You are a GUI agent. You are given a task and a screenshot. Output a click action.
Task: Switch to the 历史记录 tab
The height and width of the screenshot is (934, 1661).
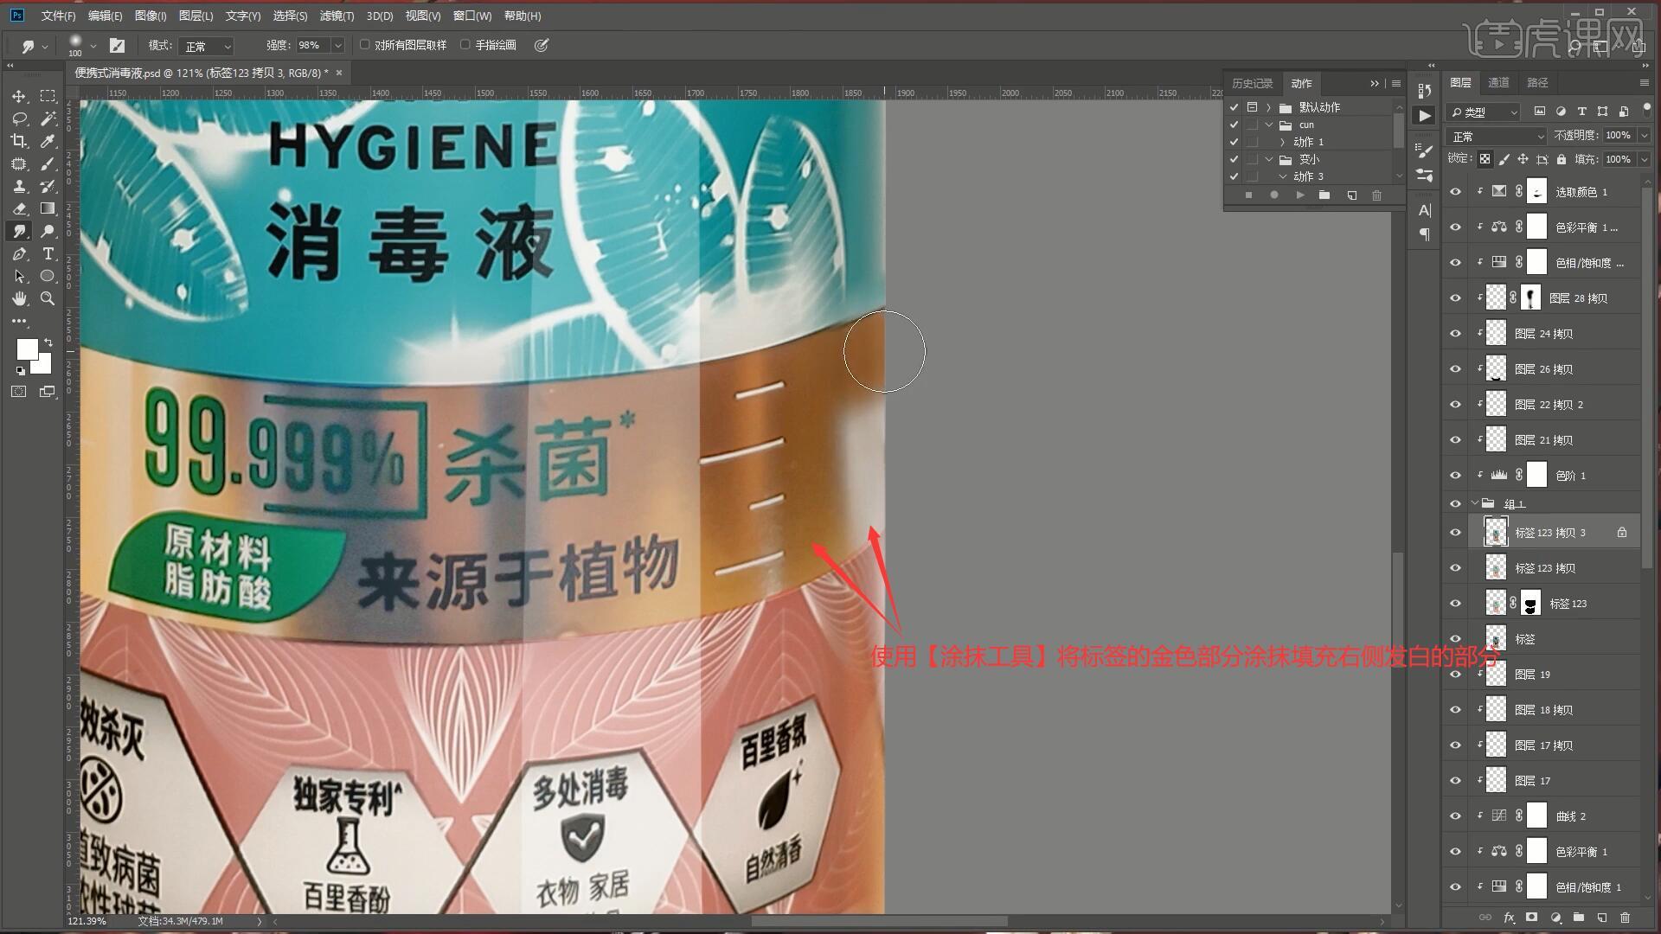point(1252,83)
